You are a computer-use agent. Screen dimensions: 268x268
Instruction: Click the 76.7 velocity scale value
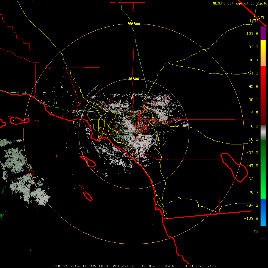point(253,60)
